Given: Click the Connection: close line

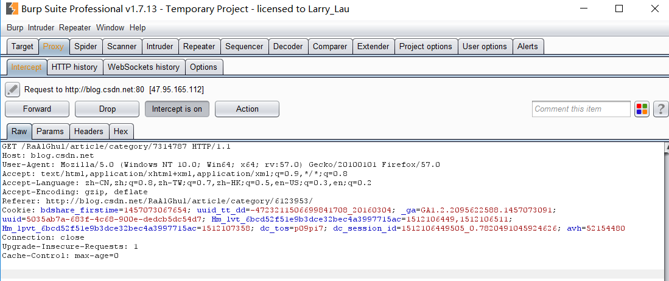Looking at the screenshot, I should pos(43,237).
